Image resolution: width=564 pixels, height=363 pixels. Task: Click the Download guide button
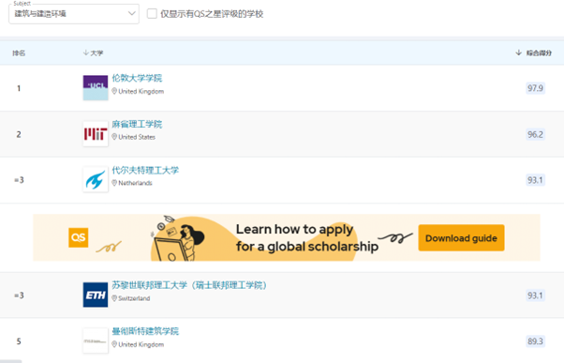pos(461,238)
